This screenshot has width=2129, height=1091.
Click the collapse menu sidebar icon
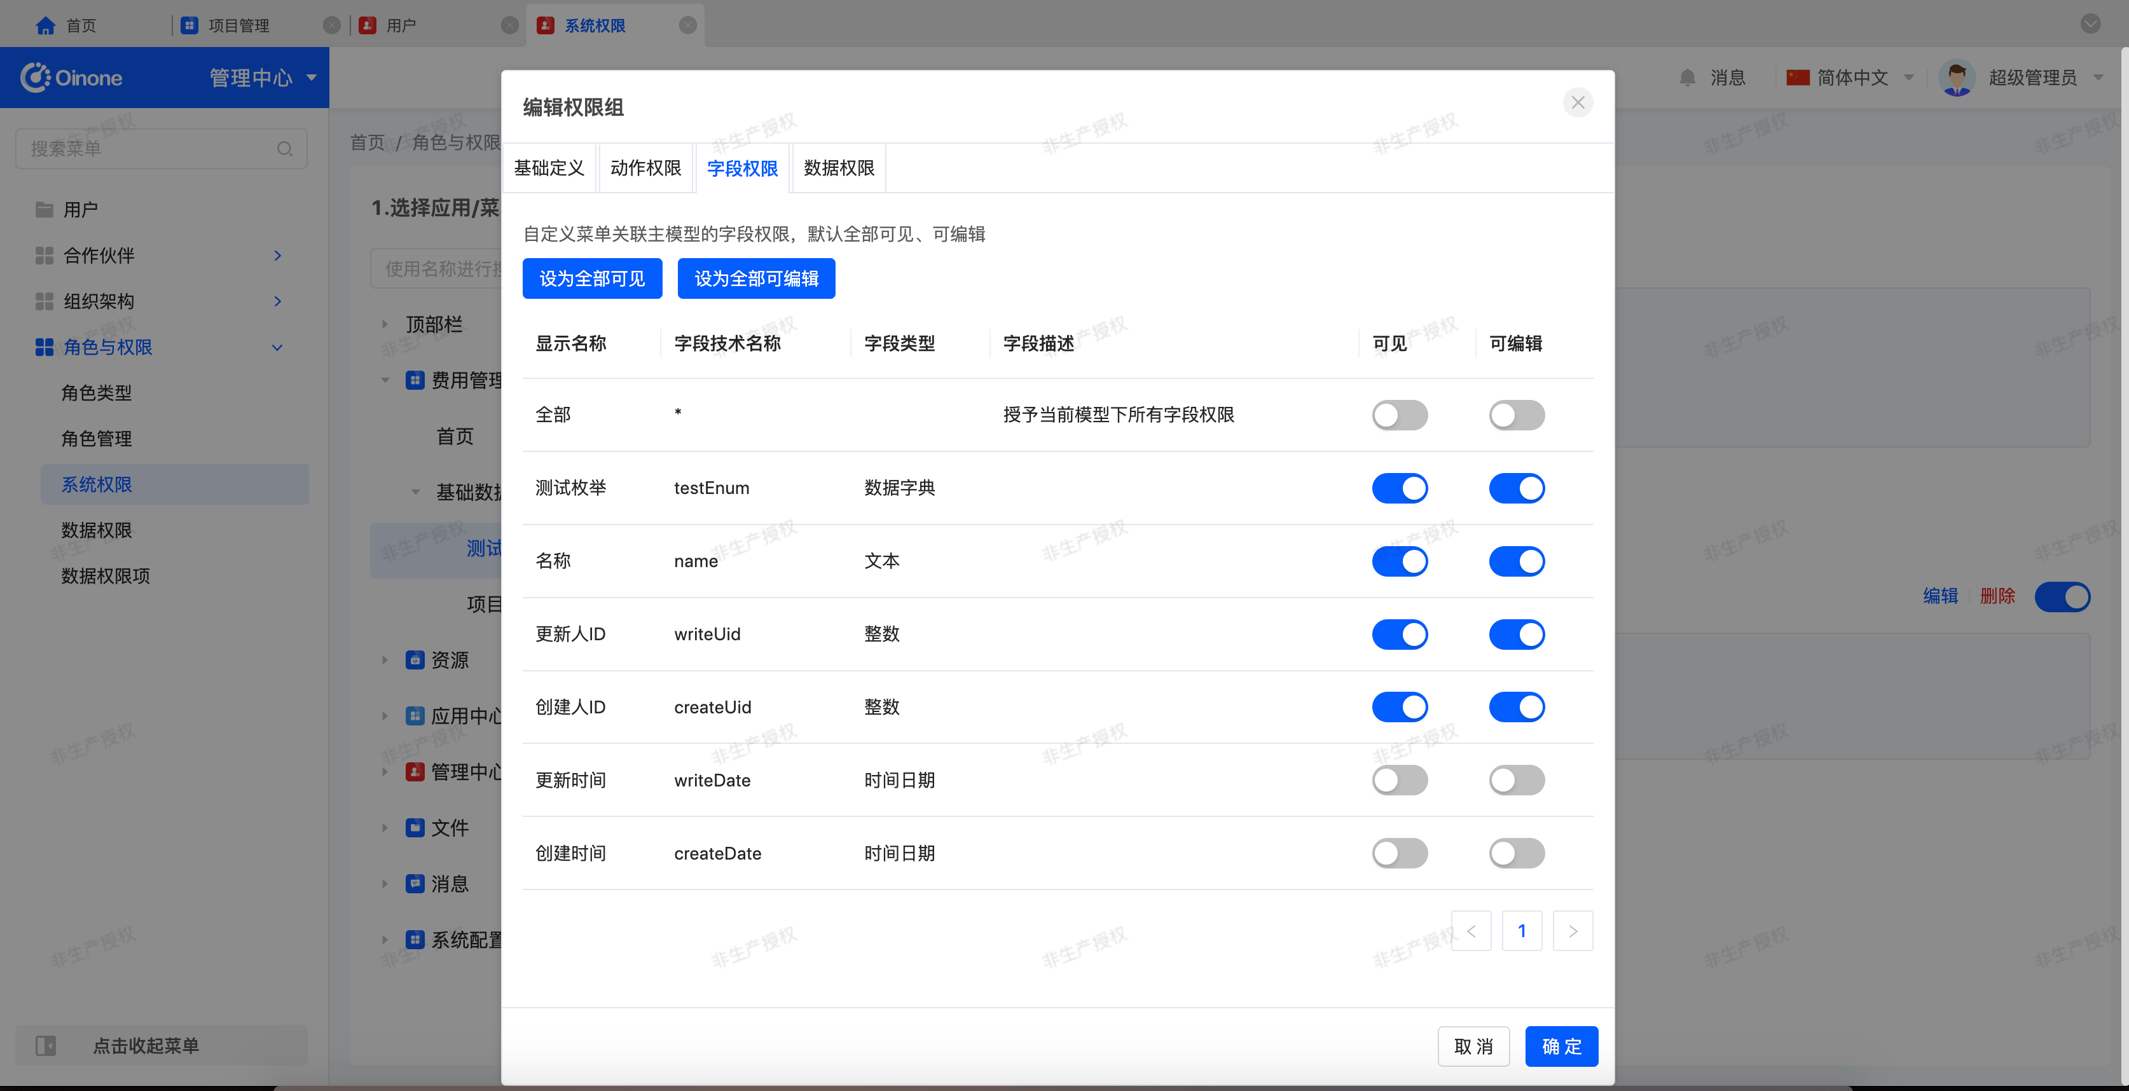(45, 1045)
